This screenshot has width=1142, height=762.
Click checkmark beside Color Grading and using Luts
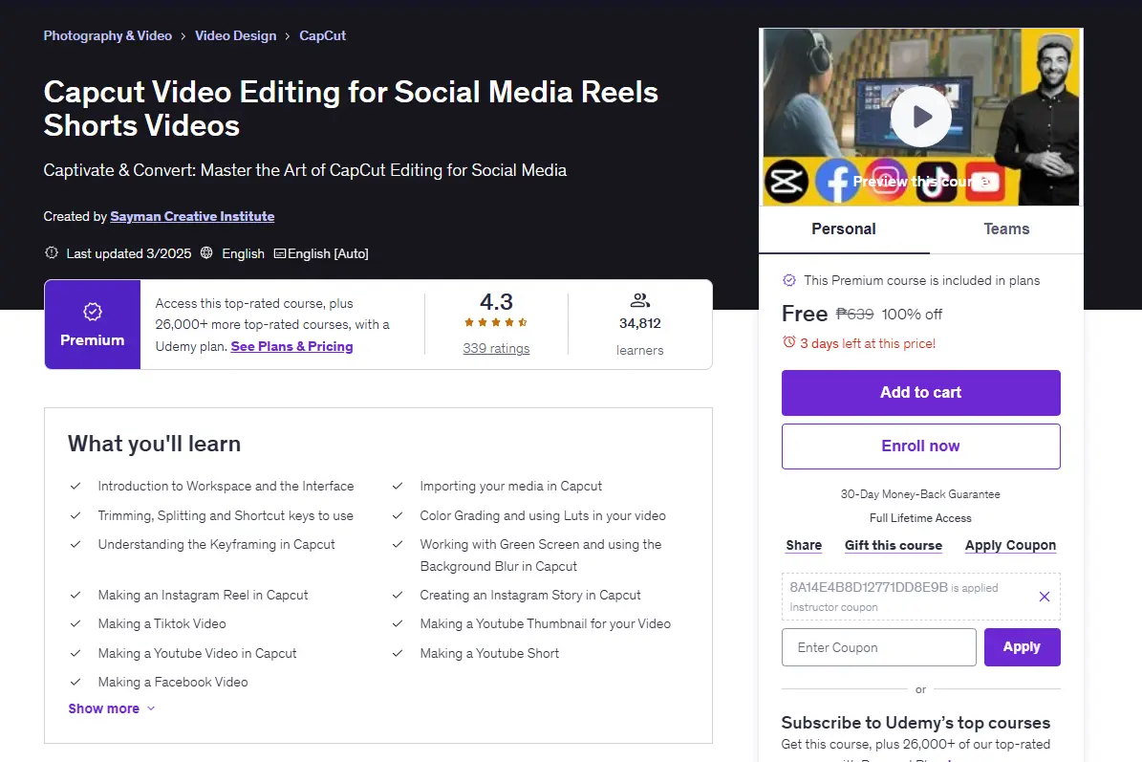[397, 515]
